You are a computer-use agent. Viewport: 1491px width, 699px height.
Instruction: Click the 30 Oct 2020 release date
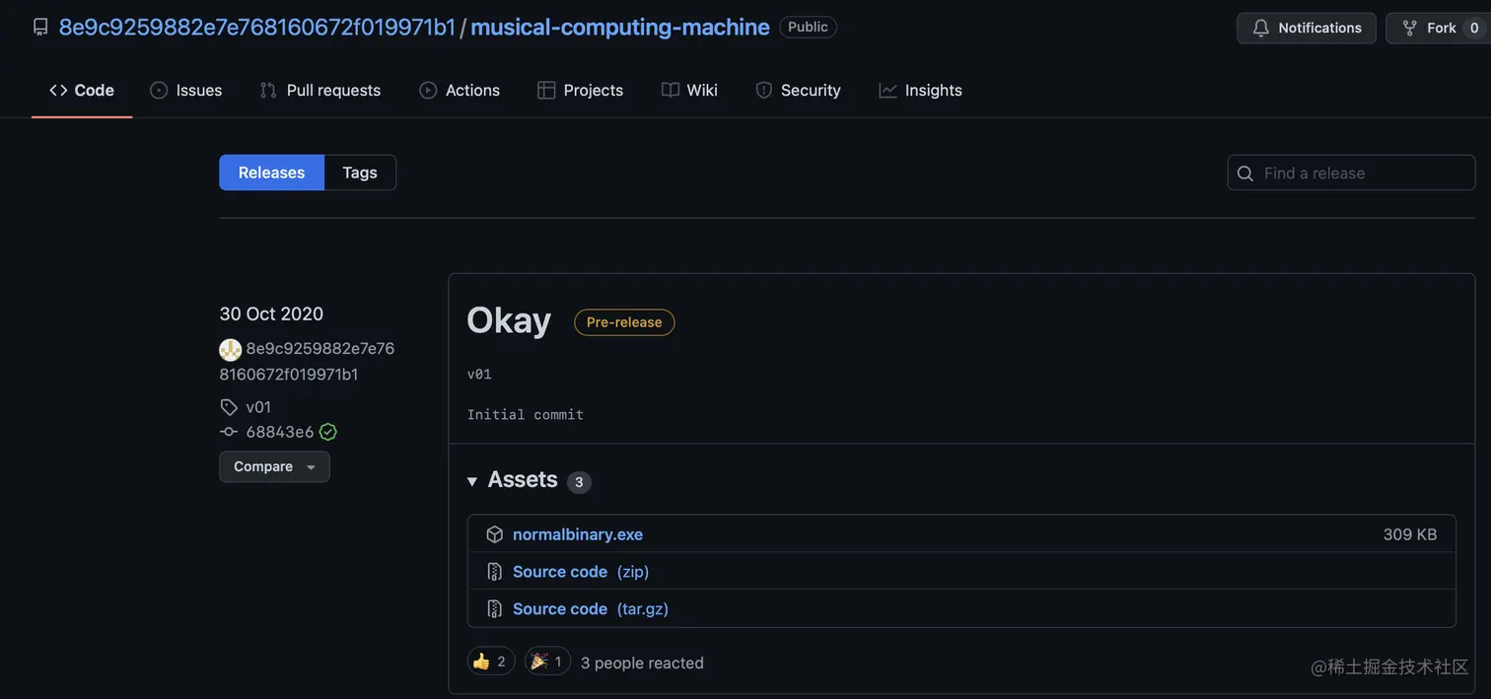click(x=271, y=314)
